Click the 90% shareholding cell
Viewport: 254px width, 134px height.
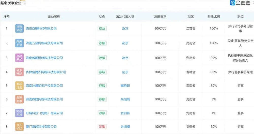coord(214,72)
